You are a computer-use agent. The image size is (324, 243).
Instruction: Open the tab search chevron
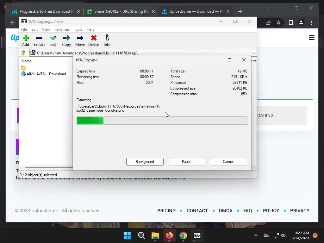[x=267, y=8]
